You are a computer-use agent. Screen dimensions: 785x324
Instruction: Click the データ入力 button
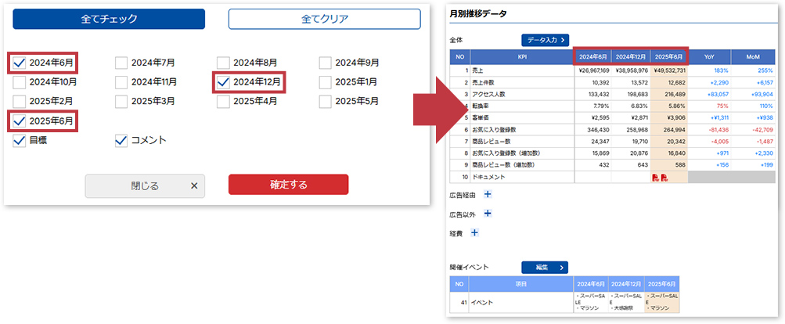(545, 39)
